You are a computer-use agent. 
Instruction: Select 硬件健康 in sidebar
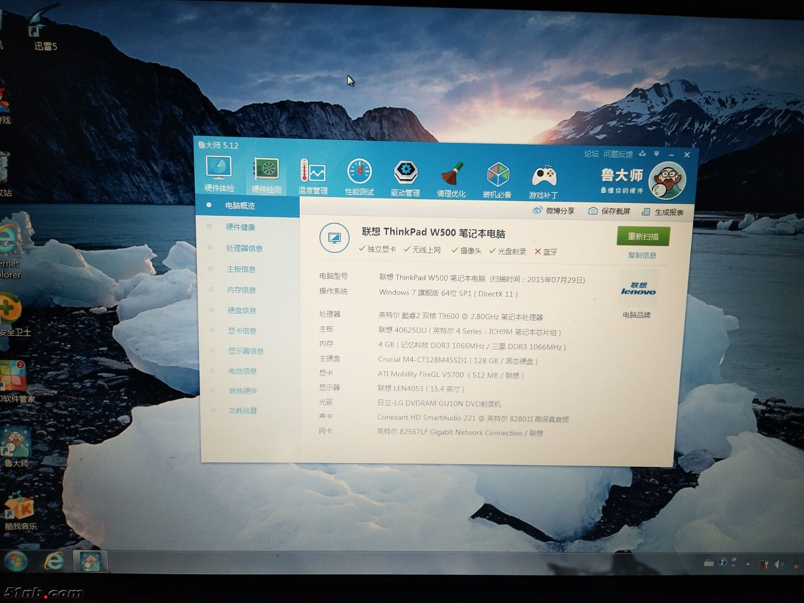click(x=240, y=227)
